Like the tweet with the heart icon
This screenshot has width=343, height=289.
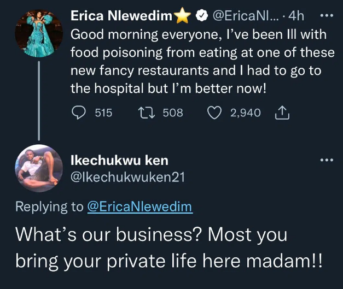click(216, 113)
